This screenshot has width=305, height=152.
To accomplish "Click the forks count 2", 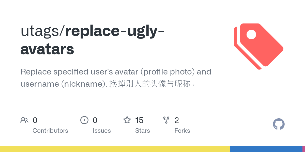I will (x=177, y=120).
